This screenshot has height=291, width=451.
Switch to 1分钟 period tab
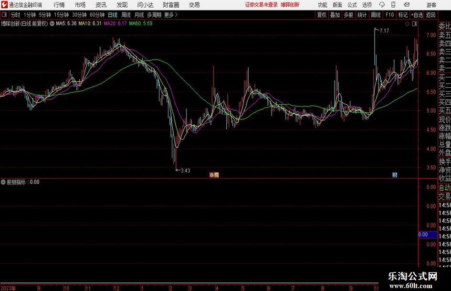click(x=29, y=15)
